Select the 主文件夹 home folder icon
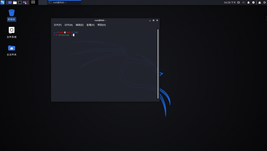Image resolution: width=267 pixels, height=151 pixels. [11, 50]
